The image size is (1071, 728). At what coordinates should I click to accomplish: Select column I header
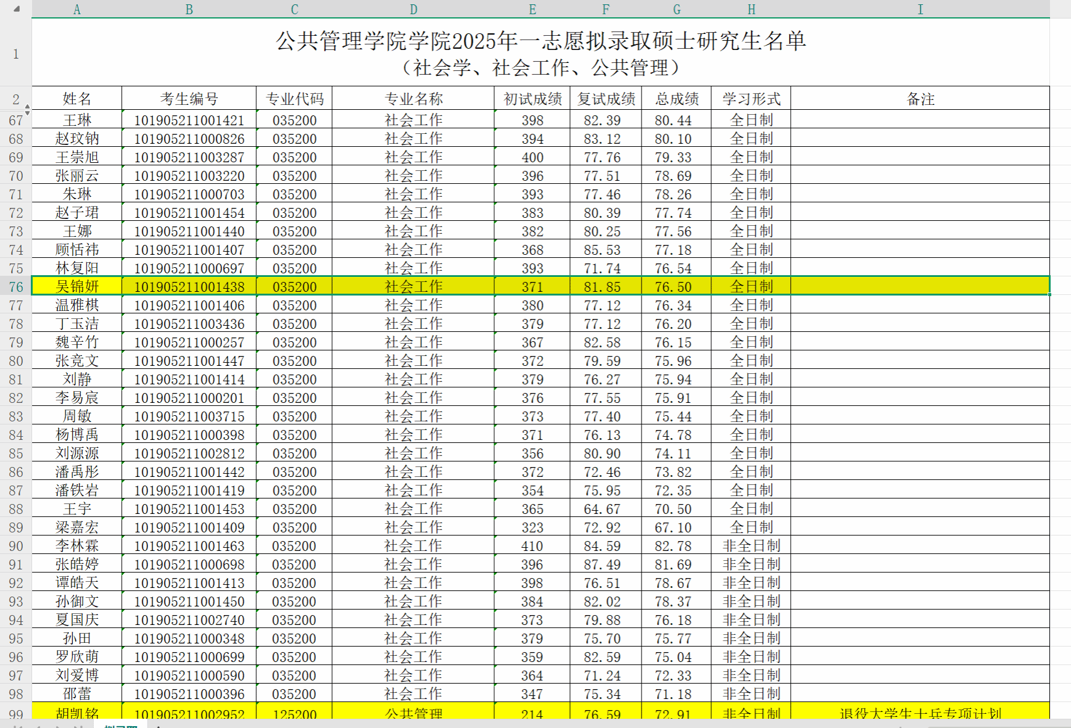click(920, 9)
